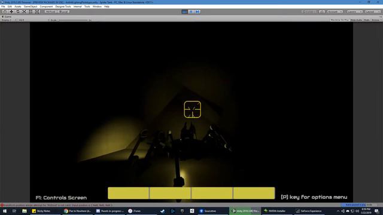Show hidden system tray icons
Viewport: 383px width, 215px height.
(338, 211)
